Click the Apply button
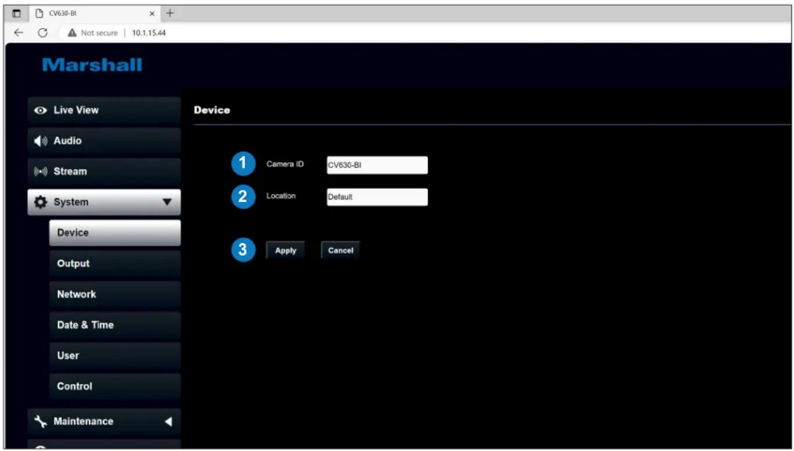 [286, 250]
